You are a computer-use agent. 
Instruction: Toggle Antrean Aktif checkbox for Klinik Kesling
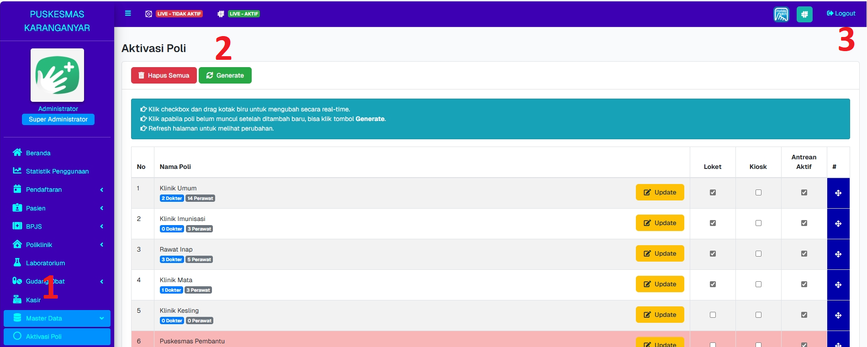[804, 315]
